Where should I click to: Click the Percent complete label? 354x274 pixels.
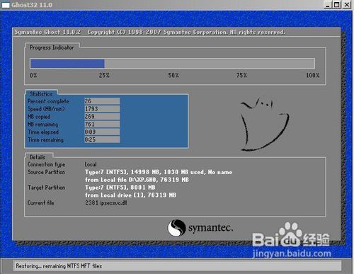point(48,101)
